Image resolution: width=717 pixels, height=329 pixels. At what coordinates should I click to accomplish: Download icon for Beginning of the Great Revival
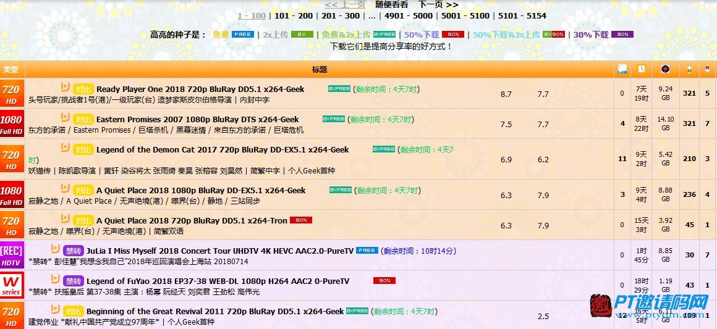tap(56, 310)
